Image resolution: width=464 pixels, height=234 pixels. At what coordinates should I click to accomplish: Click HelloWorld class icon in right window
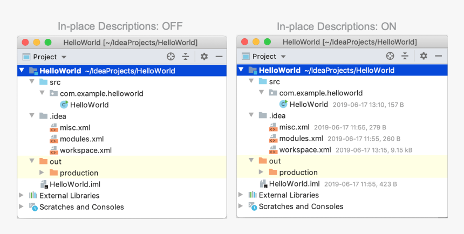point(283,104)
